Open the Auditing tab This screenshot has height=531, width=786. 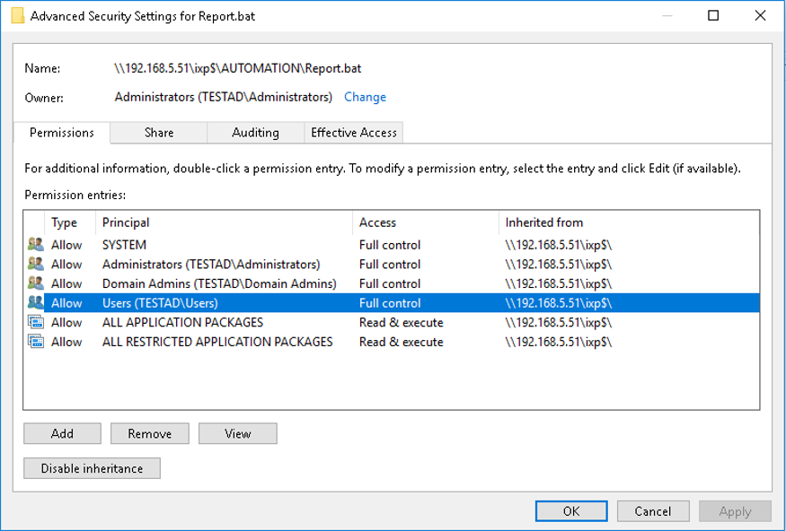pyautogui.click(x=255, y=132)
